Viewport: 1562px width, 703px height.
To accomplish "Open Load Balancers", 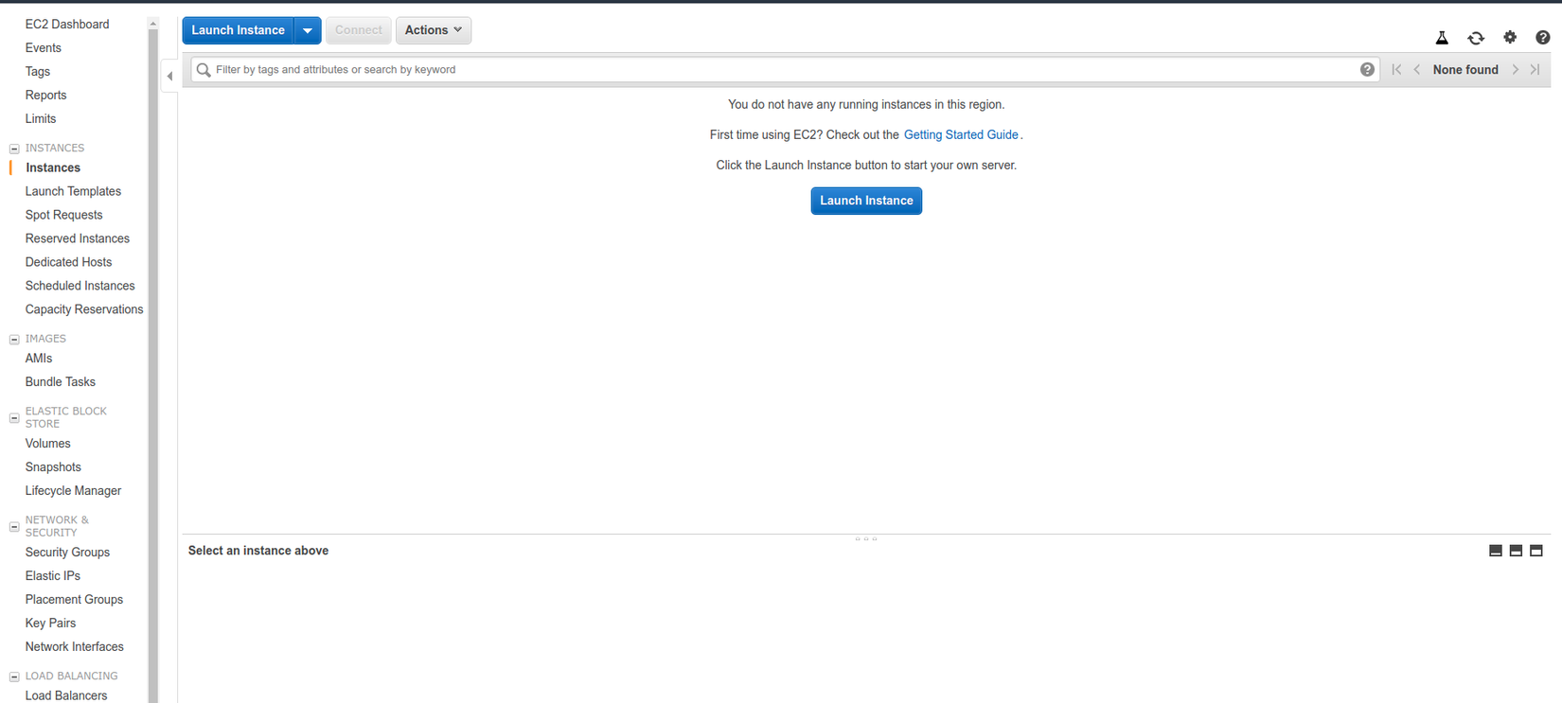I will 66,695.
